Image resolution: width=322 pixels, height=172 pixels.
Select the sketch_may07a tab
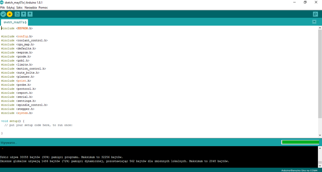15,22
